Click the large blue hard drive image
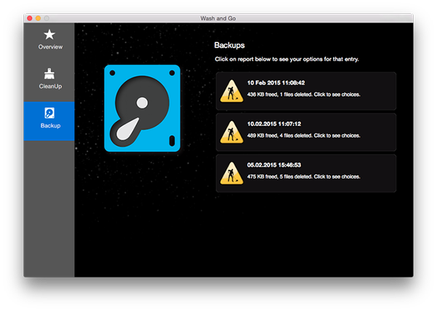The height and width of the screenshot is (311, 437). [142, 108]
